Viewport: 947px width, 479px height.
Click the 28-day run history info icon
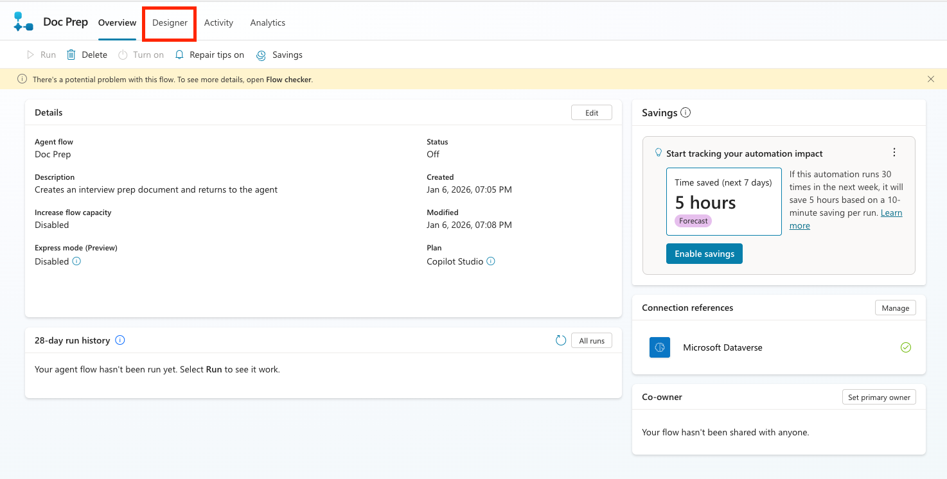(119, 340)
